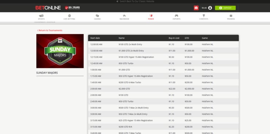Viewport: 270px width, 134px height.
Task: Open the Poker cards icon
Action: [x=151, y=16]
